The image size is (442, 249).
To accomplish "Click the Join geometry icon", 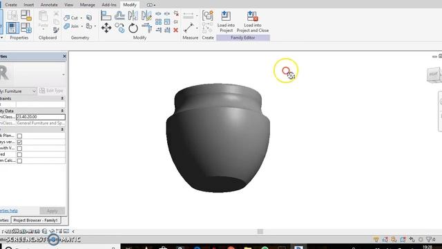I will pyautogui.click(x=66, y=26).
